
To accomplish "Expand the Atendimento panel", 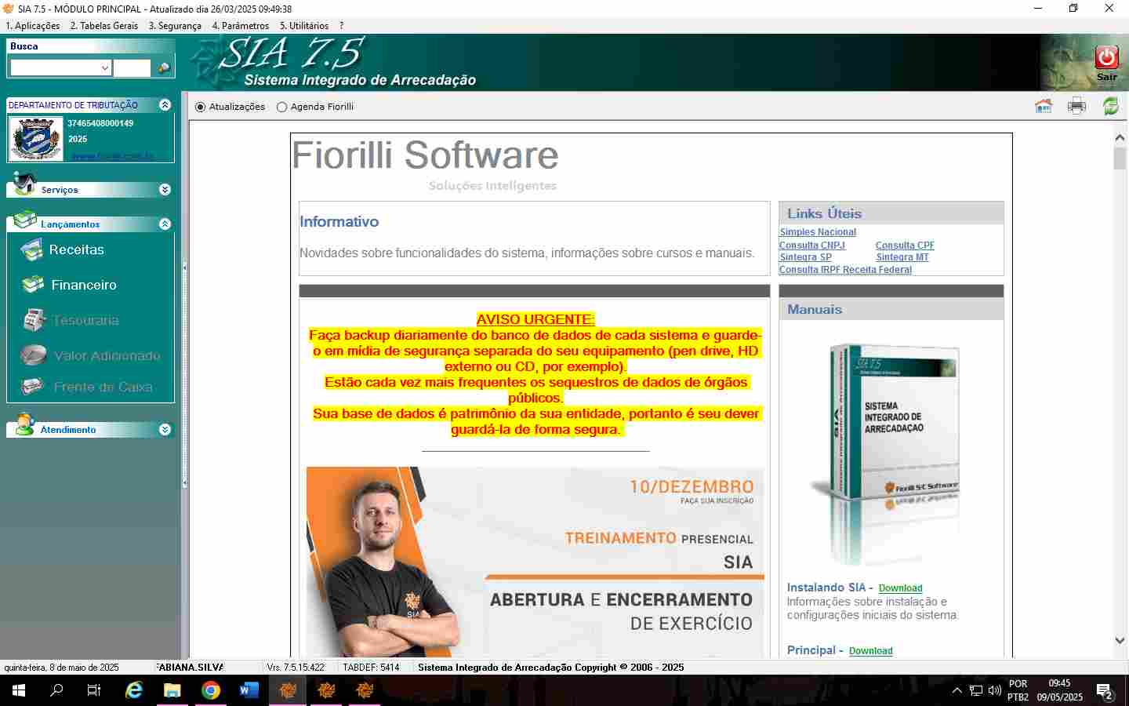I will [x=165, y=430].
